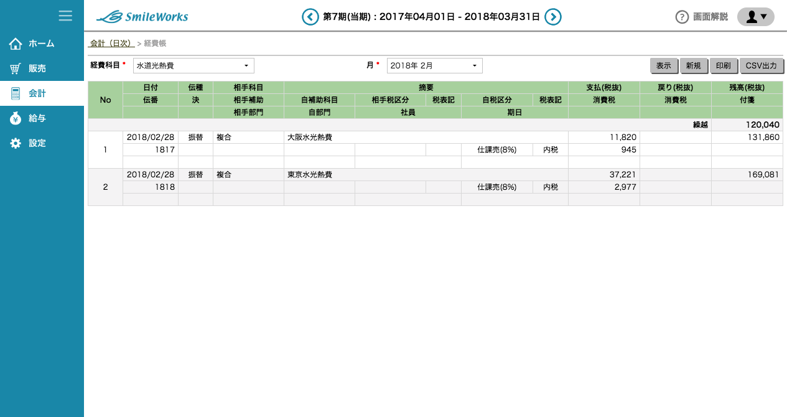Viewport: 787px width, 417px height.
Task: Click the 支払(税抜) column header
Action: (604, 88)
